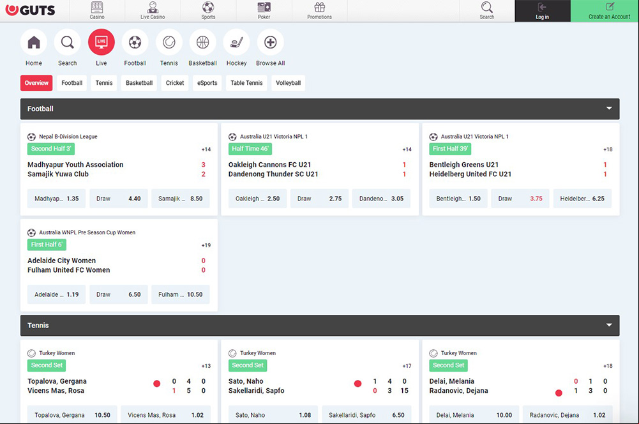
Task: Select Draw 2.75 for the Oakleigh match
Action: pyautogui.click(x=319, y=199)
